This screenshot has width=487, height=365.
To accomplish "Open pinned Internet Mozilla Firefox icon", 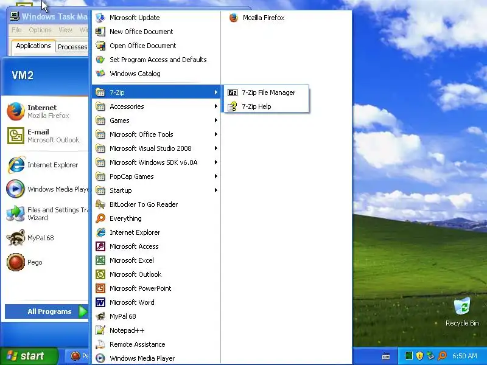I will point(16,111).
